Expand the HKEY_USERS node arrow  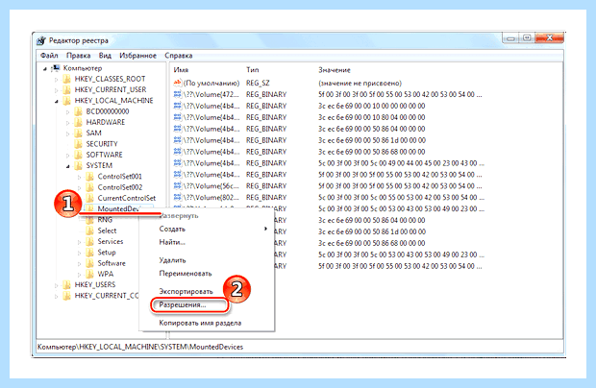57,285
